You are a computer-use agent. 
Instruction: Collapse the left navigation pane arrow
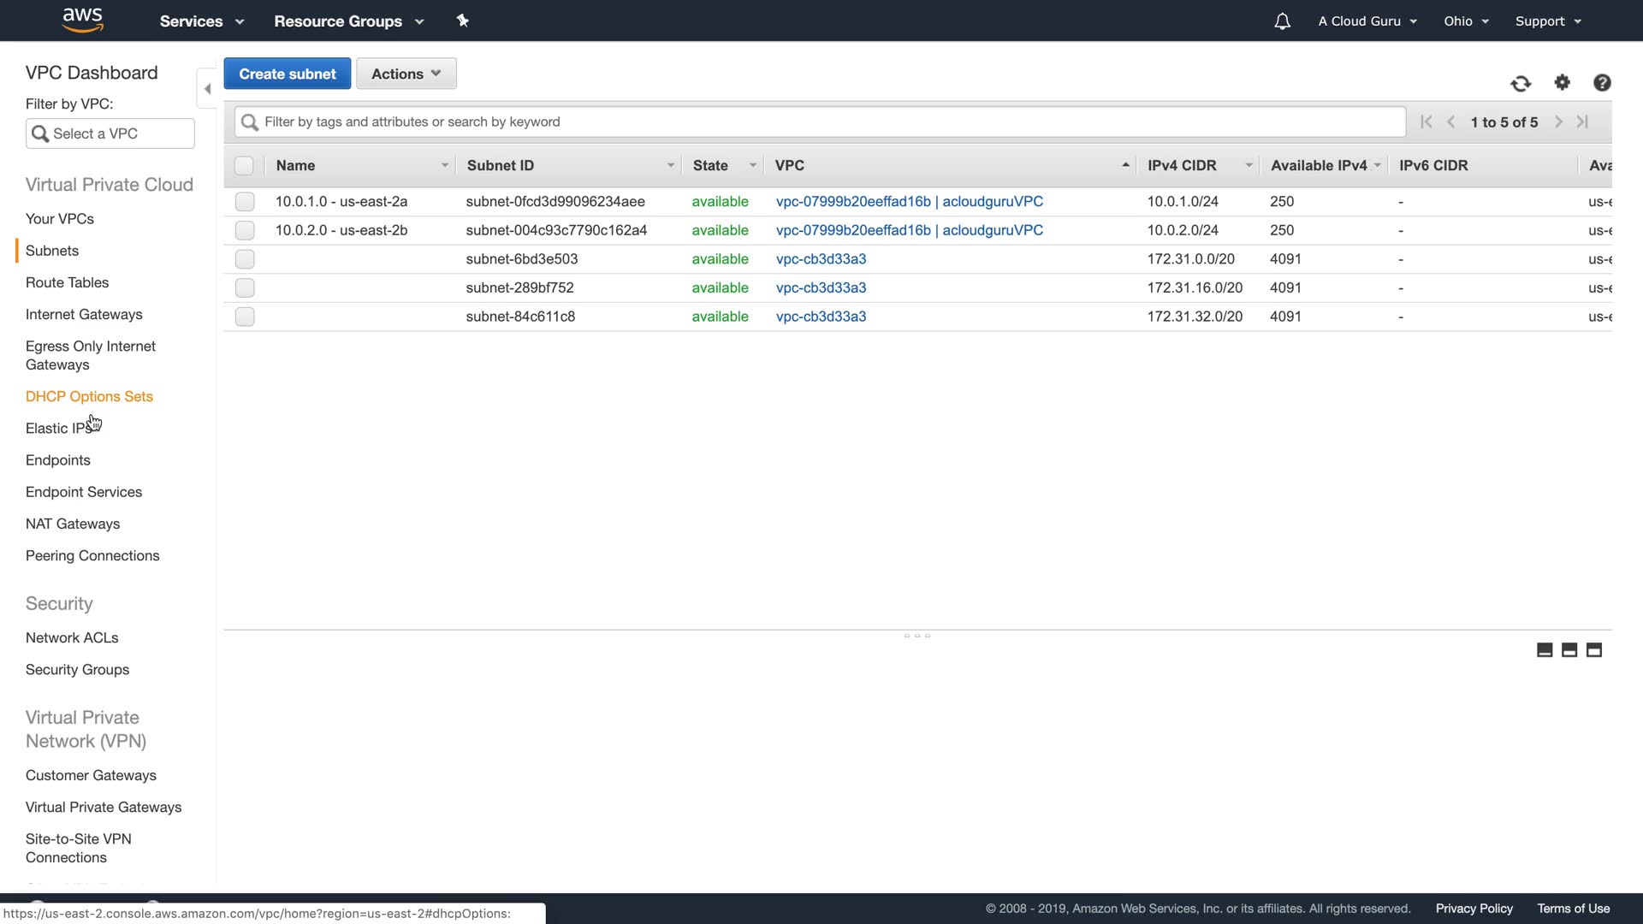point(207,89)
